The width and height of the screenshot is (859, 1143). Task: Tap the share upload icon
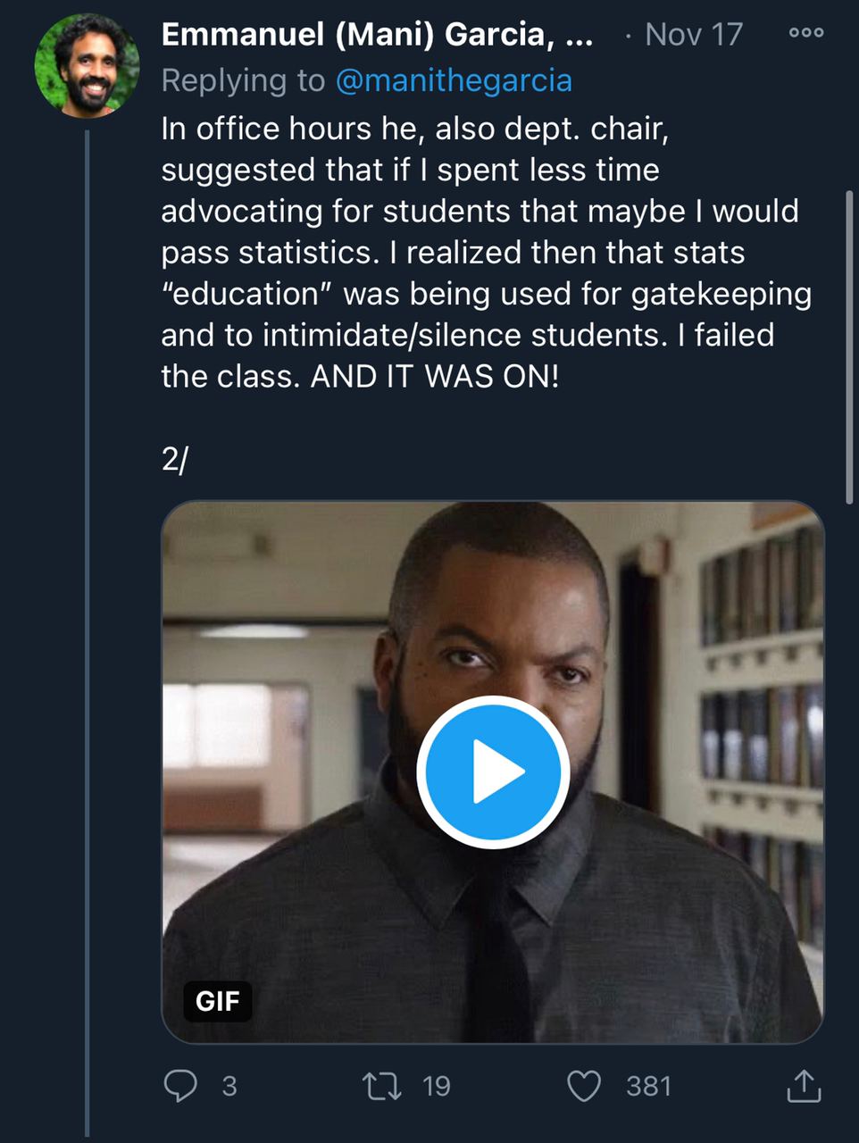[x=804, y=1086]
